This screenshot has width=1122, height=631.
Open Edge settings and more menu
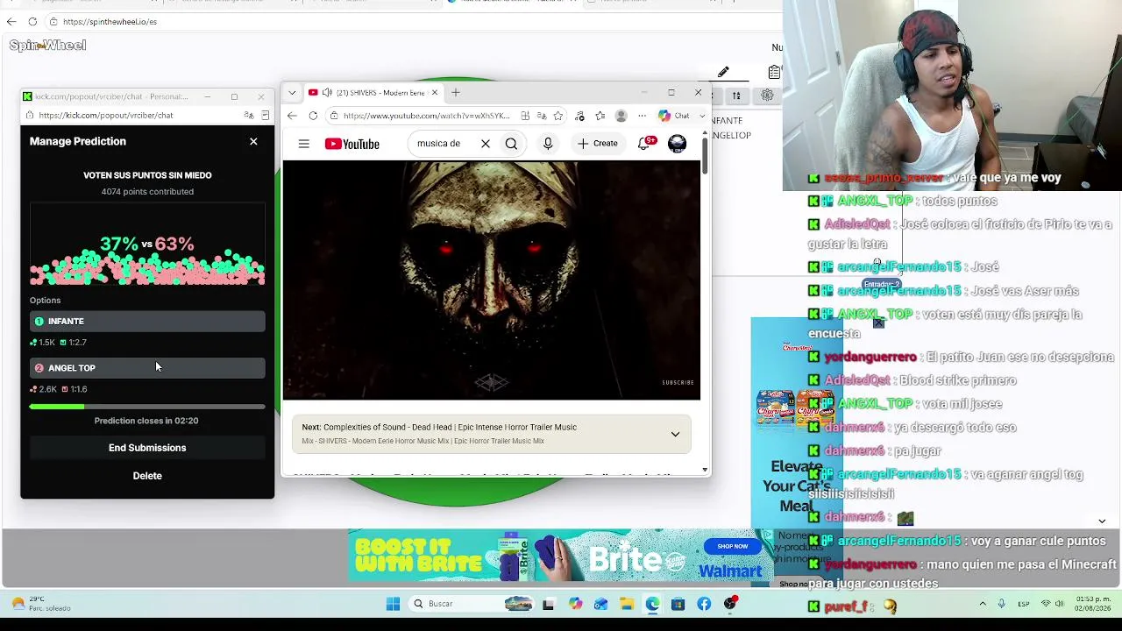pyautogui.click(x=643, y=116)
